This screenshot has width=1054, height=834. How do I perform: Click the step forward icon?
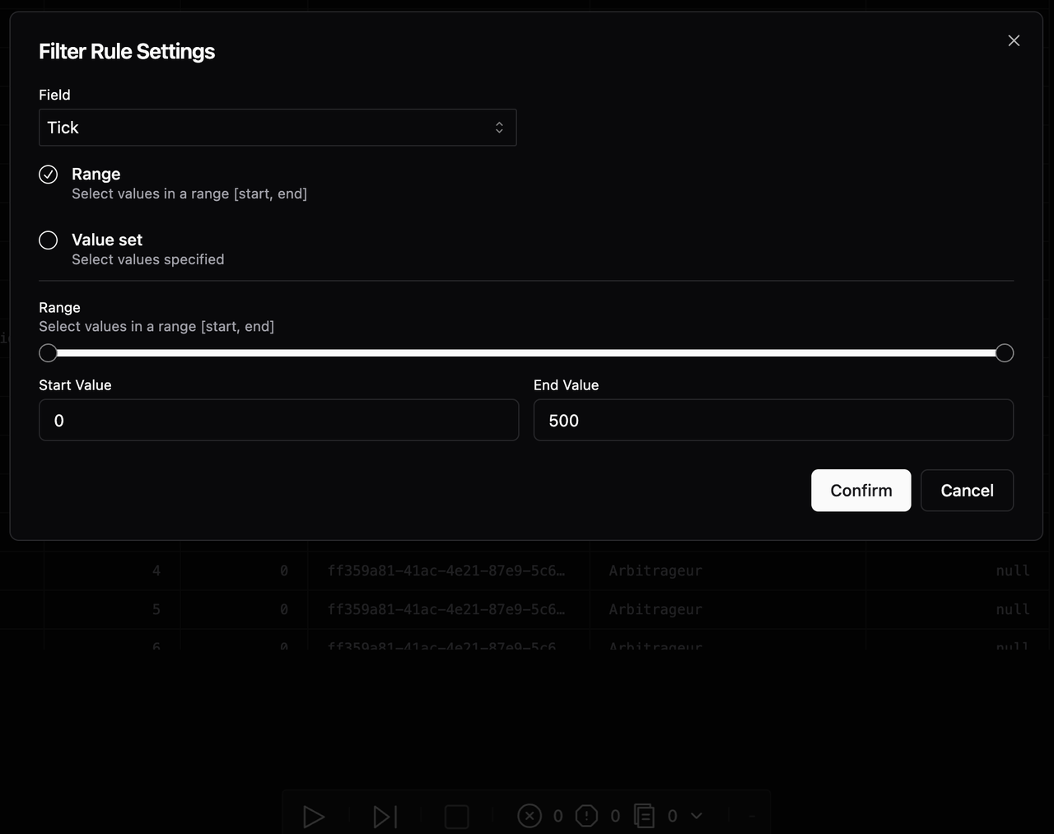tap(385, 816)
